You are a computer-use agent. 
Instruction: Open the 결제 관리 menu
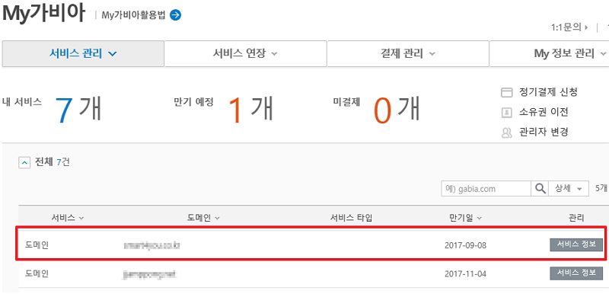pos(408,53)
